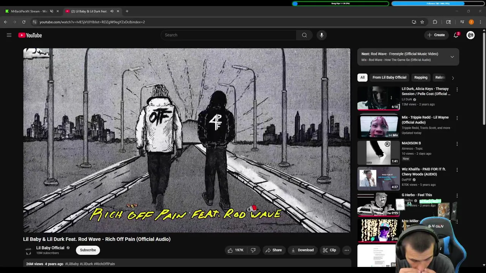Select the Related filter chip

point(440,77)
